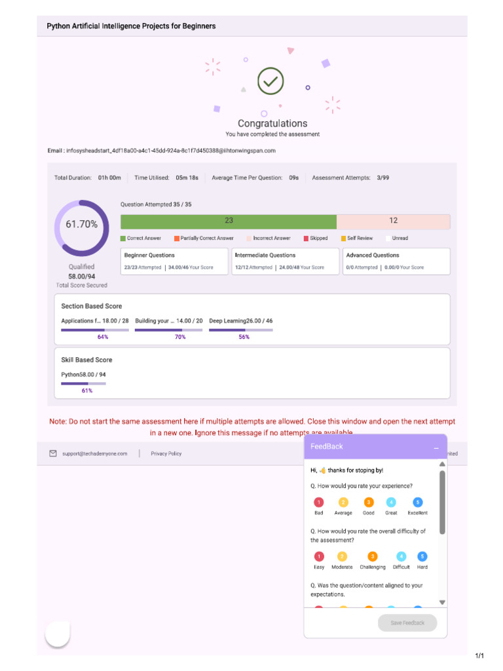Rate experience as 2 Average

click(x=343, y=502)
